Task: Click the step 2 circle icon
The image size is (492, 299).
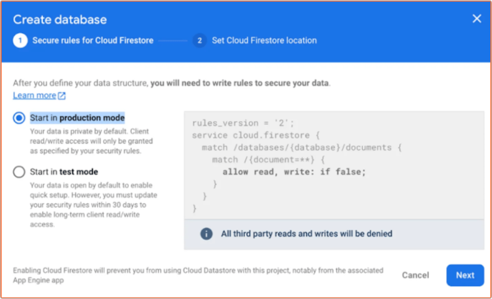Action: pos(200,41)
